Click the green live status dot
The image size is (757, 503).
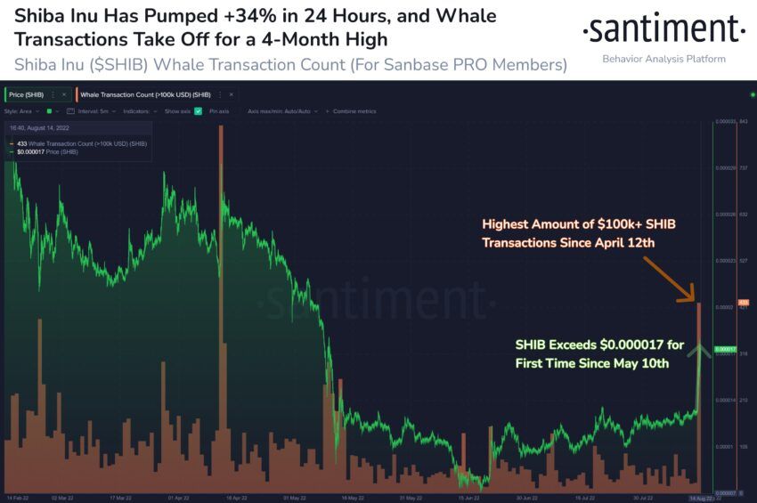(x=753, y=94)
